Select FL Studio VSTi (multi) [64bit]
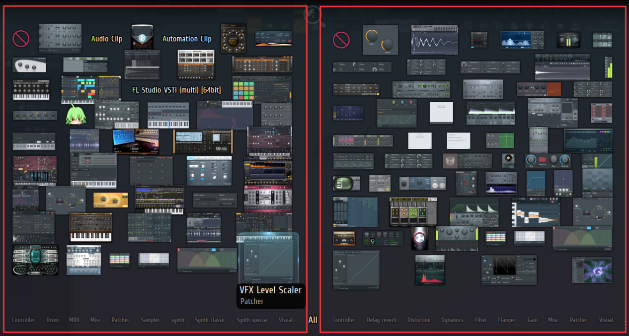The width and height of the screenshot is (629, 336). (176, 90)
